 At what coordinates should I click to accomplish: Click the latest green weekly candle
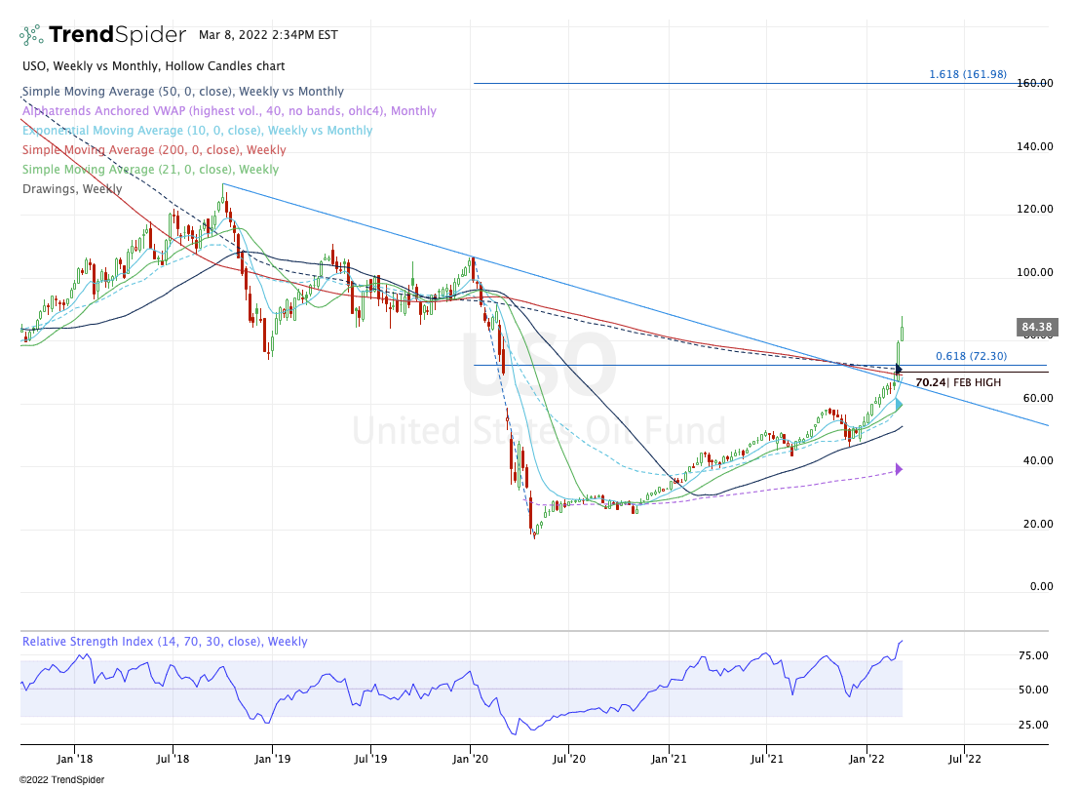(x=902, y=329)
